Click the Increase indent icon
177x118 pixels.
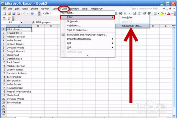150,14
